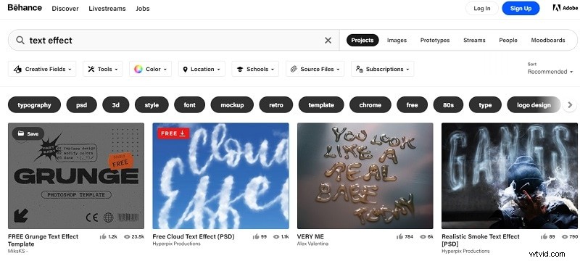Expand the Source Files filter
580x261 pixels.
pos(315,69)
